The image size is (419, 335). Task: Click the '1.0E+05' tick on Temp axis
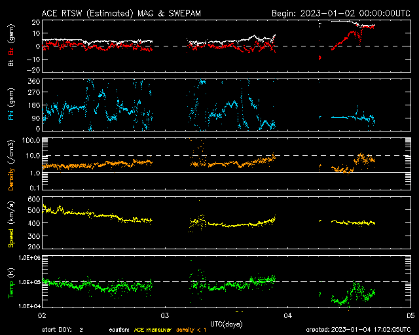coord(29,282)
